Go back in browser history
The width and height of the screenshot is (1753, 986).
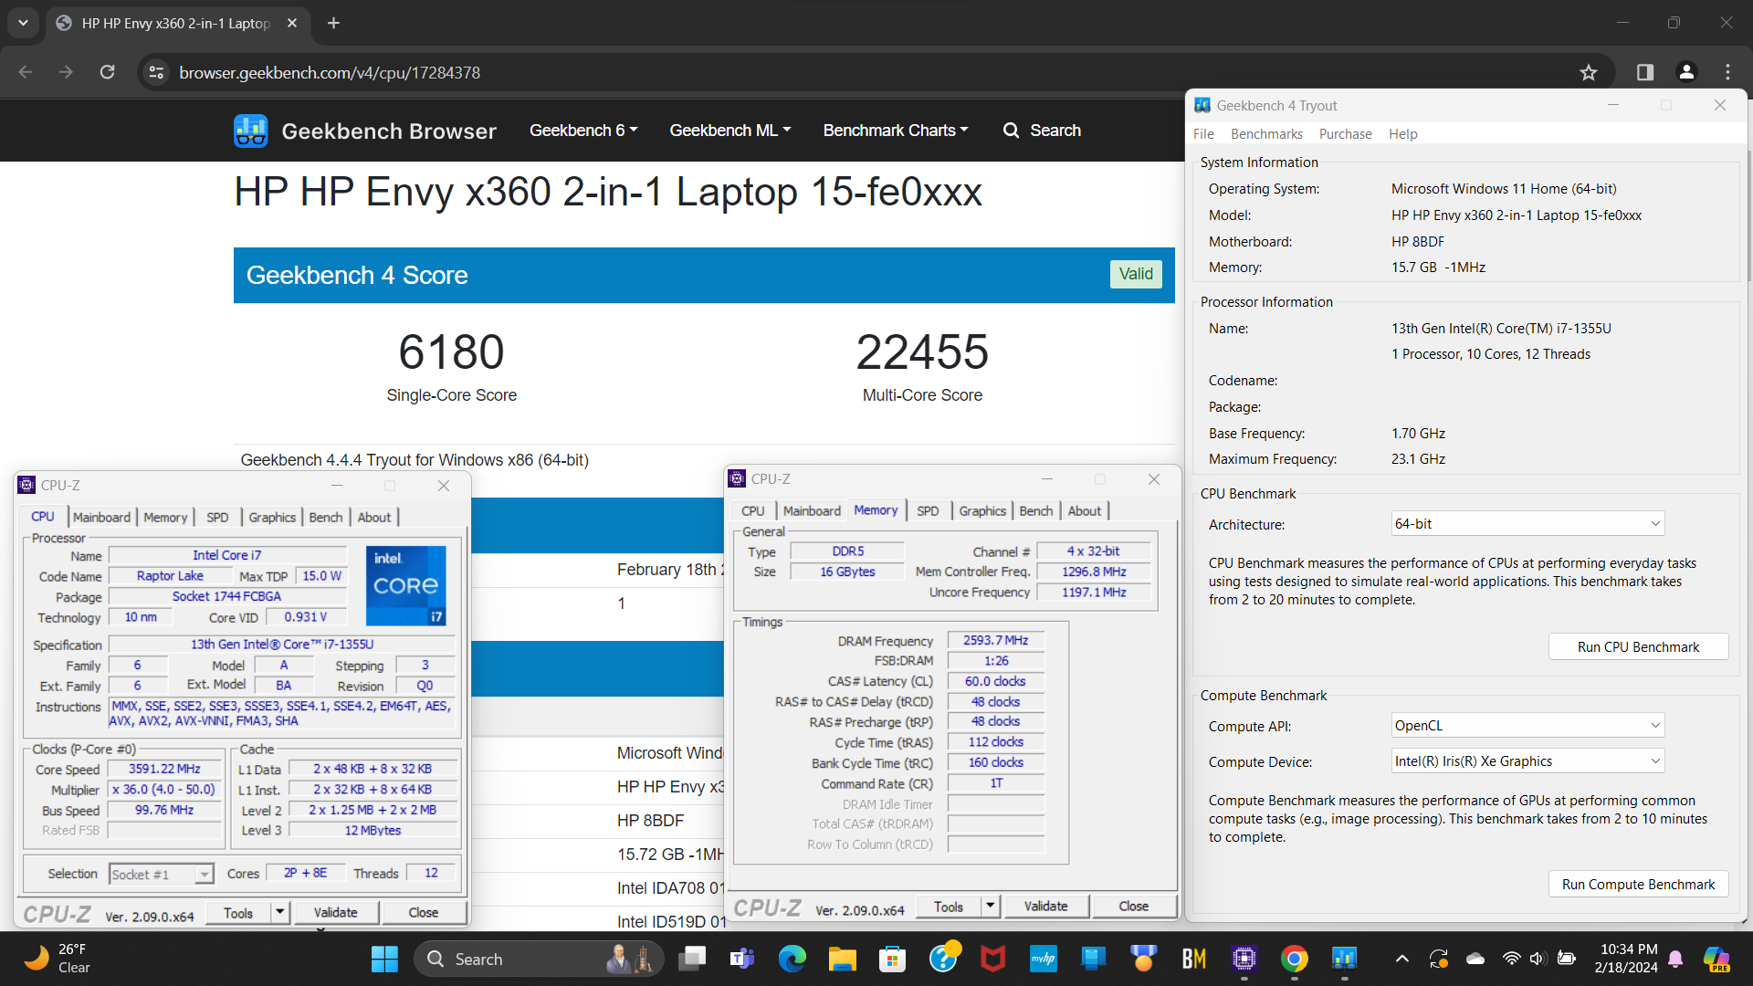[26, 72]
